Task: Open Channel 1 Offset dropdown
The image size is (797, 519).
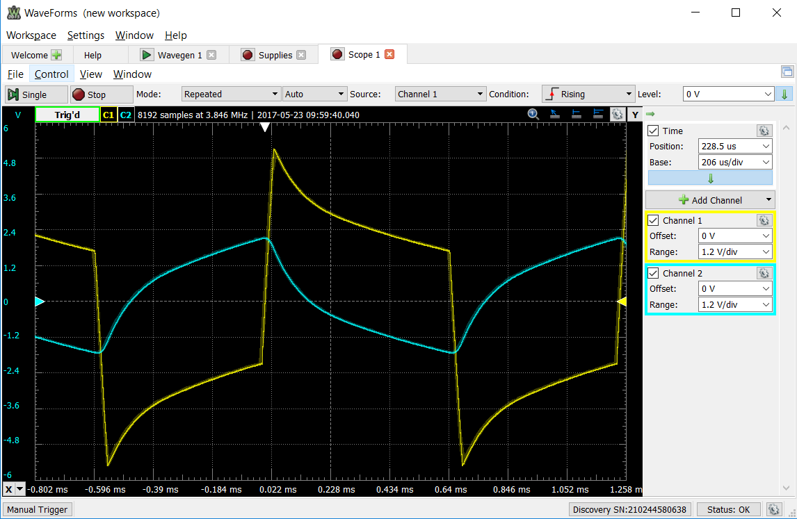Action: 735,236
